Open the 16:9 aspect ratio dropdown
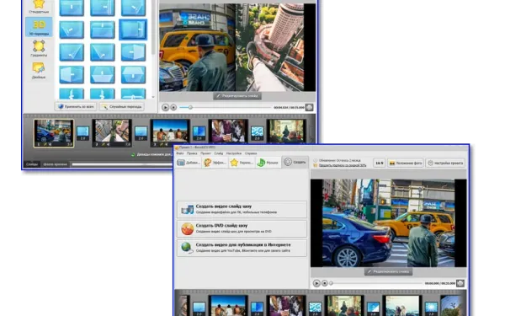The height and width of the screenshot is (316, 505). pyautogui.click(x=379, y=163)
